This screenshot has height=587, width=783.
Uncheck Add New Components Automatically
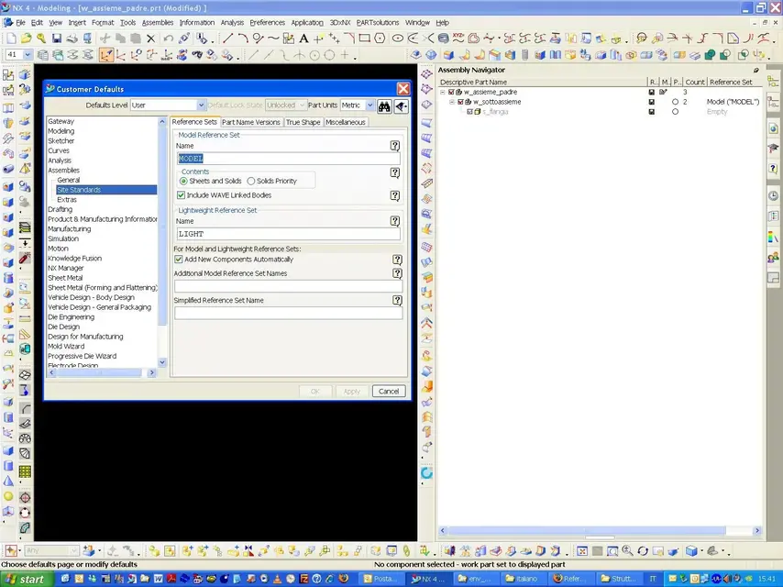[x=179, y=260]
